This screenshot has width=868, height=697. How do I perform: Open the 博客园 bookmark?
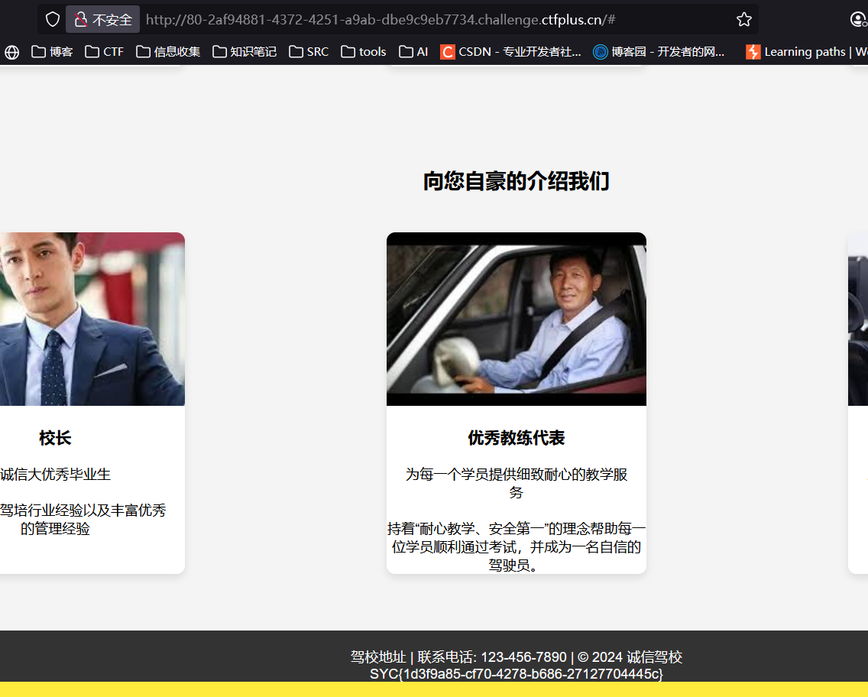(659, 52)
